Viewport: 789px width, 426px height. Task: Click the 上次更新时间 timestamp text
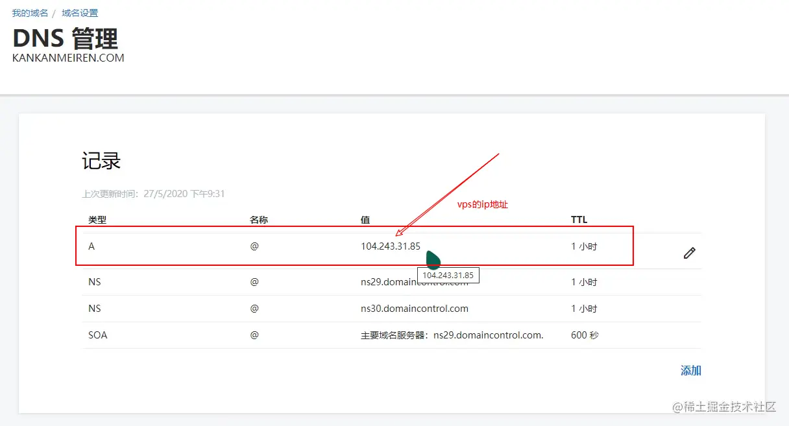pyautogui.click(x=153, y=194)
